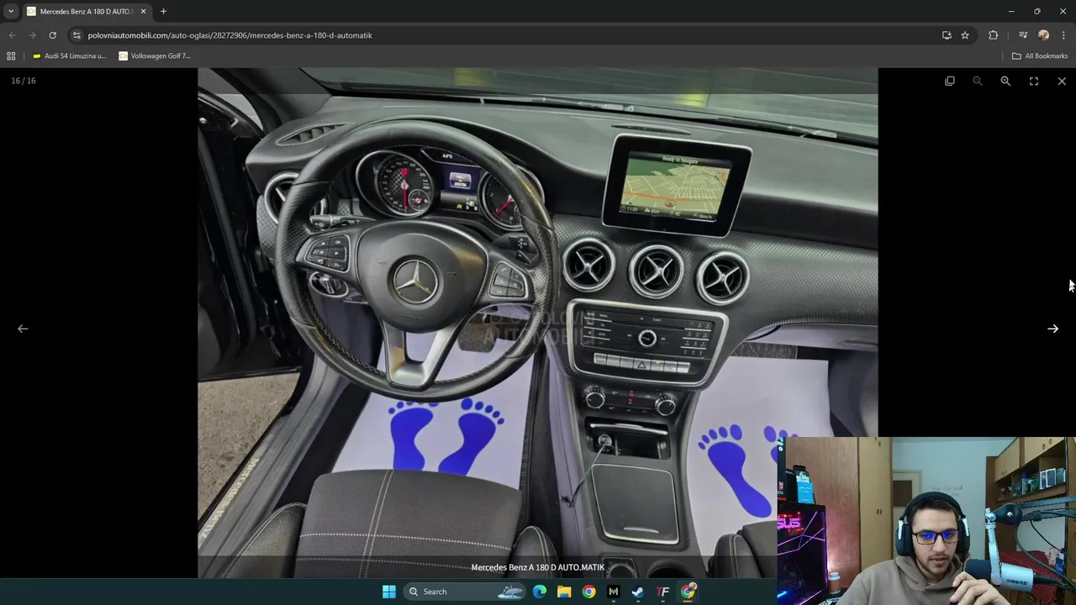
Task: Close the photo gallery viewer
Action: (x=1062, y=82)
